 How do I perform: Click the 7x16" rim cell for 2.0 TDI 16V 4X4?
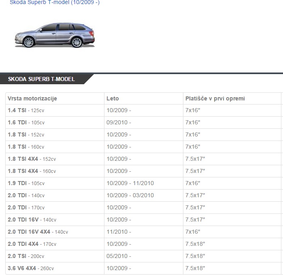[x=232, y=232]
